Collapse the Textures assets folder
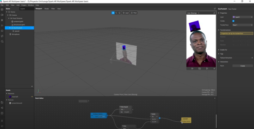Image resolution: width=254 pixels, height=129 pixels. point(7,100)
